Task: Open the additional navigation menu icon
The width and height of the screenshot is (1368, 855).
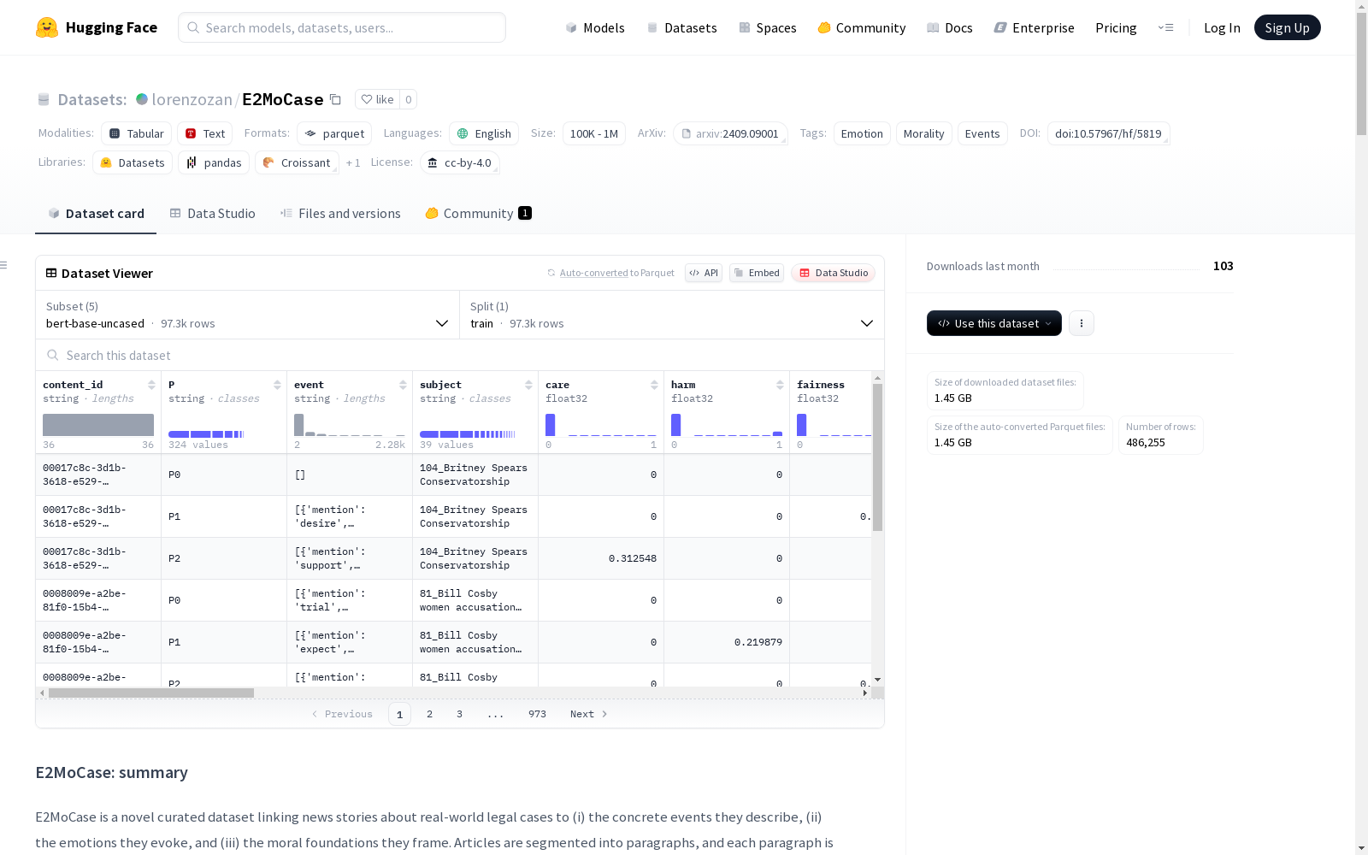Action: coord(1165,27)
